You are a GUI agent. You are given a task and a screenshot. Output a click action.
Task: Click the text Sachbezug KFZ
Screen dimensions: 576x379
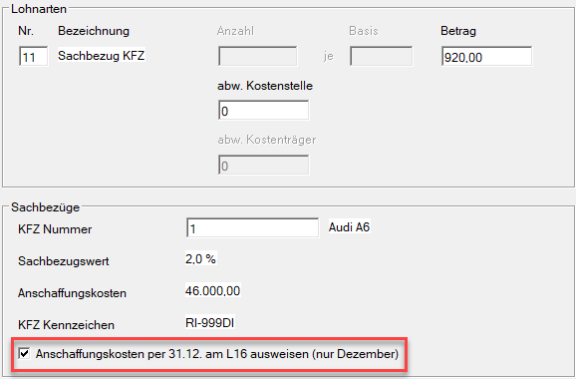point(102,56)
